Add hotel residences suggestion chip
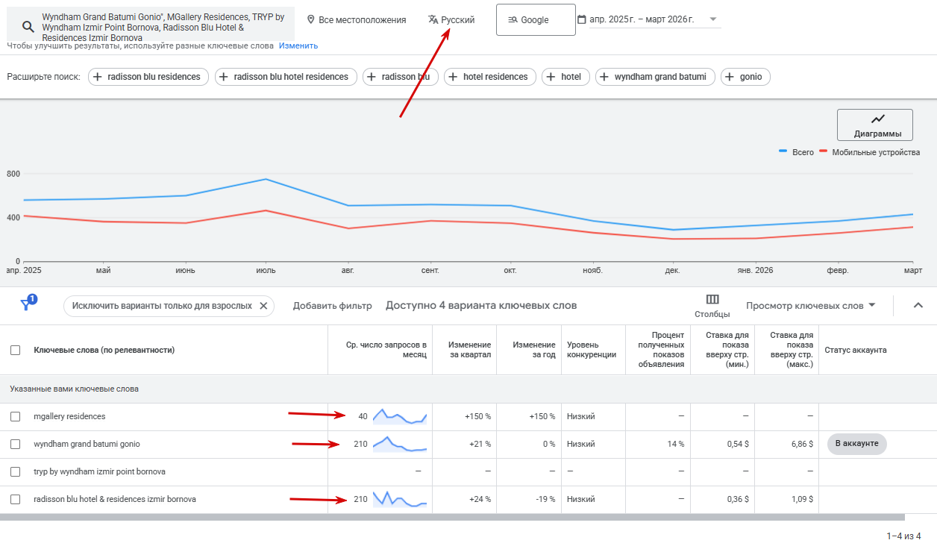The height and width of the screenshot is (546, 937). click(x=489, y=77)
